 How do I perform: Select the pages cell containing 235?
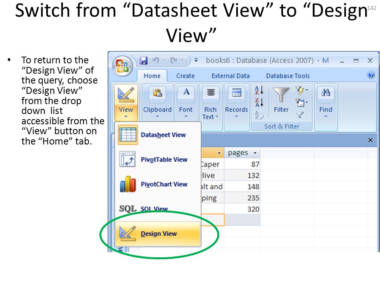(x=242, y=198)
